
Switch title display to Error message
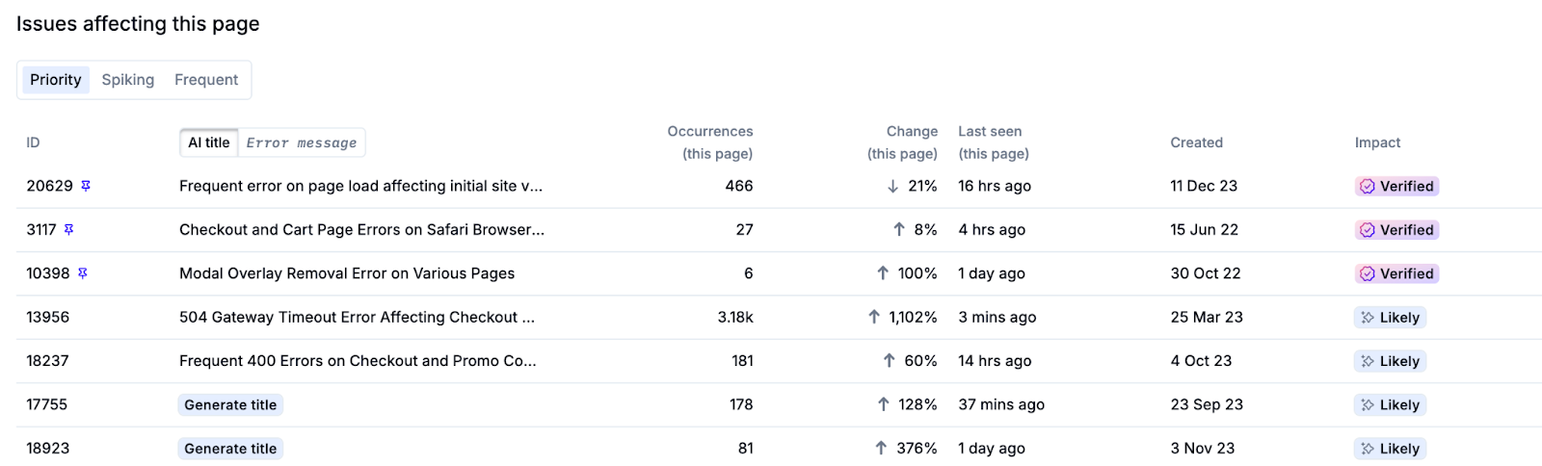pyautogui.click(x=301, y=142)
